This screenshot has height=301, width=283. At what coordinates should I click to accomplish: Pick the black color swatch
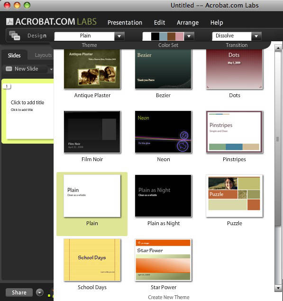155,36
